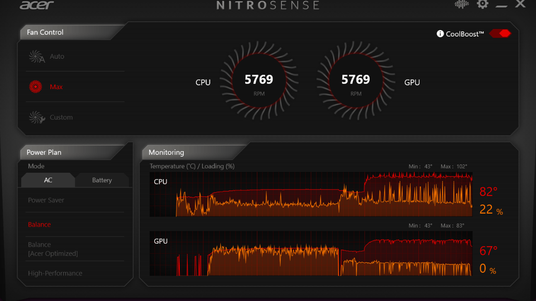Click the CoolBoost info icon
This screenshot has height=301, width=536.
click(x=440, y=33)
